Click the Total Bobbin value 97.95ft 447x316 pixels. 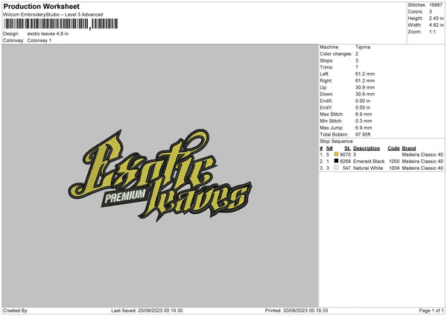363,134
